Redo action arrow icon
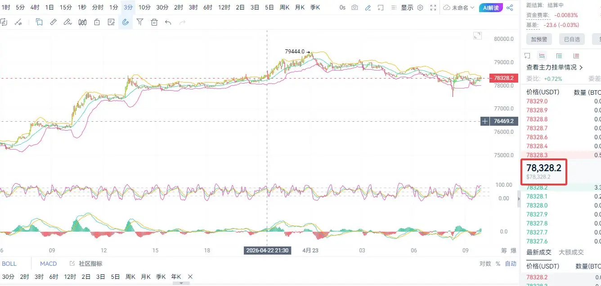 click(182, 22)
